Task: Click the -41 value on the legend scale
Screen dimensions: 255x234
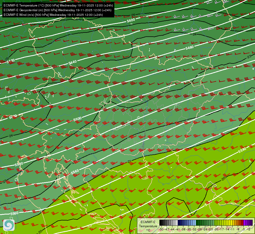Action: coord(178,229)
